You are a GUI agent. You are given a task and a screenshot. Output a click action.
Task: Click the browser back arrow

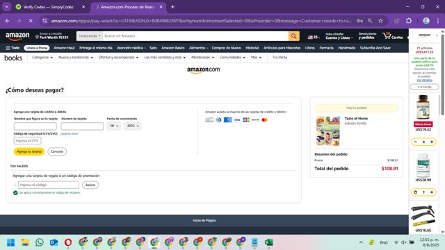coord(8,21)
